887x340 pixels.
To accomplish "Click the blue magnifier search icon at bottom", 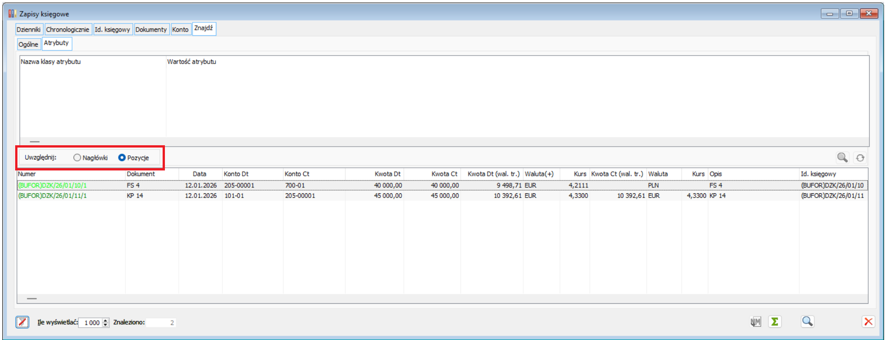I will pyautogui.click(x=807, y=322).
